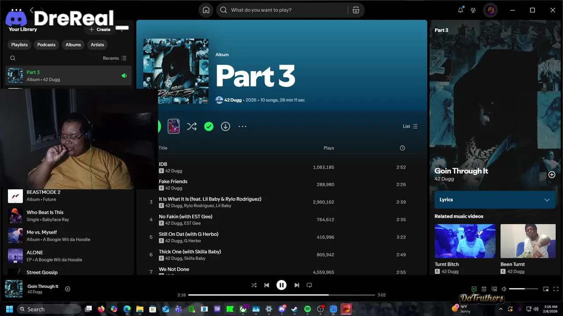Filter library by Podcasts
The height and width of the screenshot is (316, 563).
pyautogui.click(x=46, y=45)
